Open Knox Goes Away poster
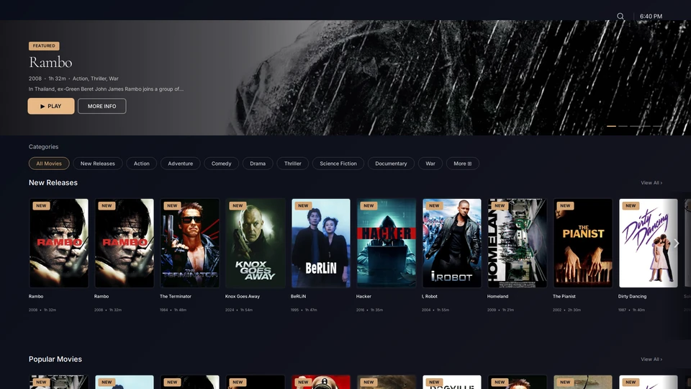The image size is (691, 389). point(255,243)
